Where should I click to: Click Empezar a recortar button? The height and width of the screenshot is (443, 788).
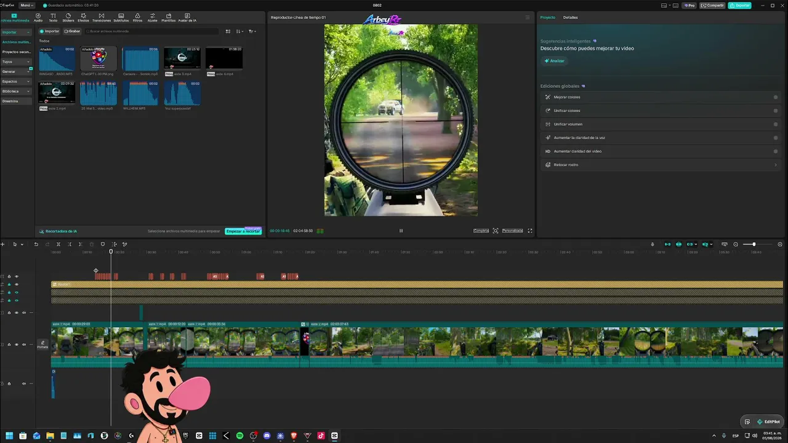[243, 231]
